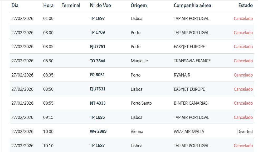Click the Terminal column header

point(71,6)
